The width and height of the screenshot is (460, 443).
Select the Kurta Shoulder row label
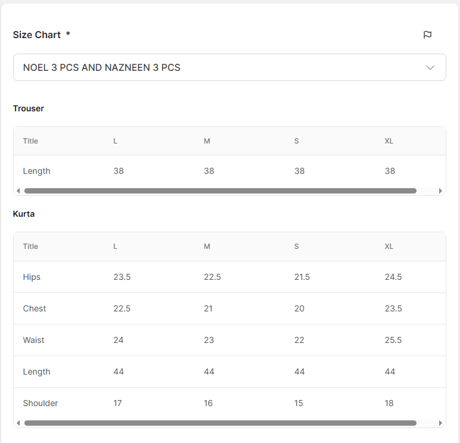(40, 403)
